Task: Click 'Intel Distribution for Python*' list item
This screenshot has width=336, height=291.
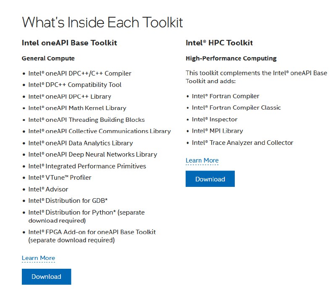Action: pos(87,216)
